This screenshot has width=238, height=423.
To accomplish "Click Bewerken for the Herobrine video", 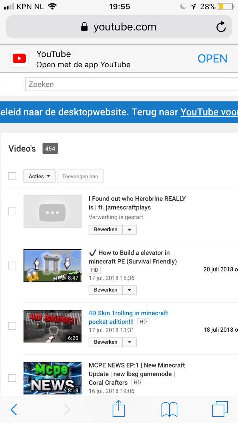I will 105,229.
